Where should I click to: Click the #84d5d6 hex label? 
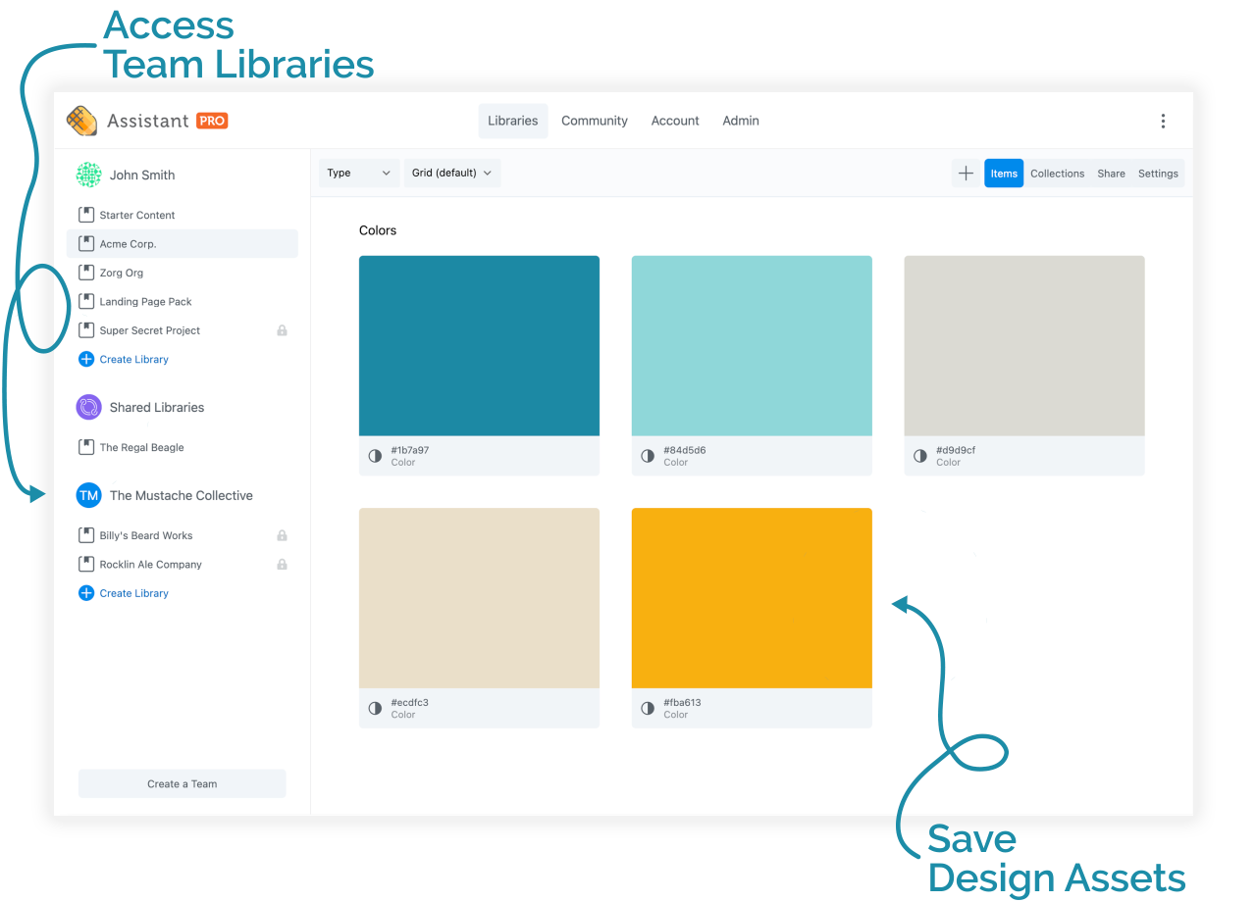pos(685,451)
